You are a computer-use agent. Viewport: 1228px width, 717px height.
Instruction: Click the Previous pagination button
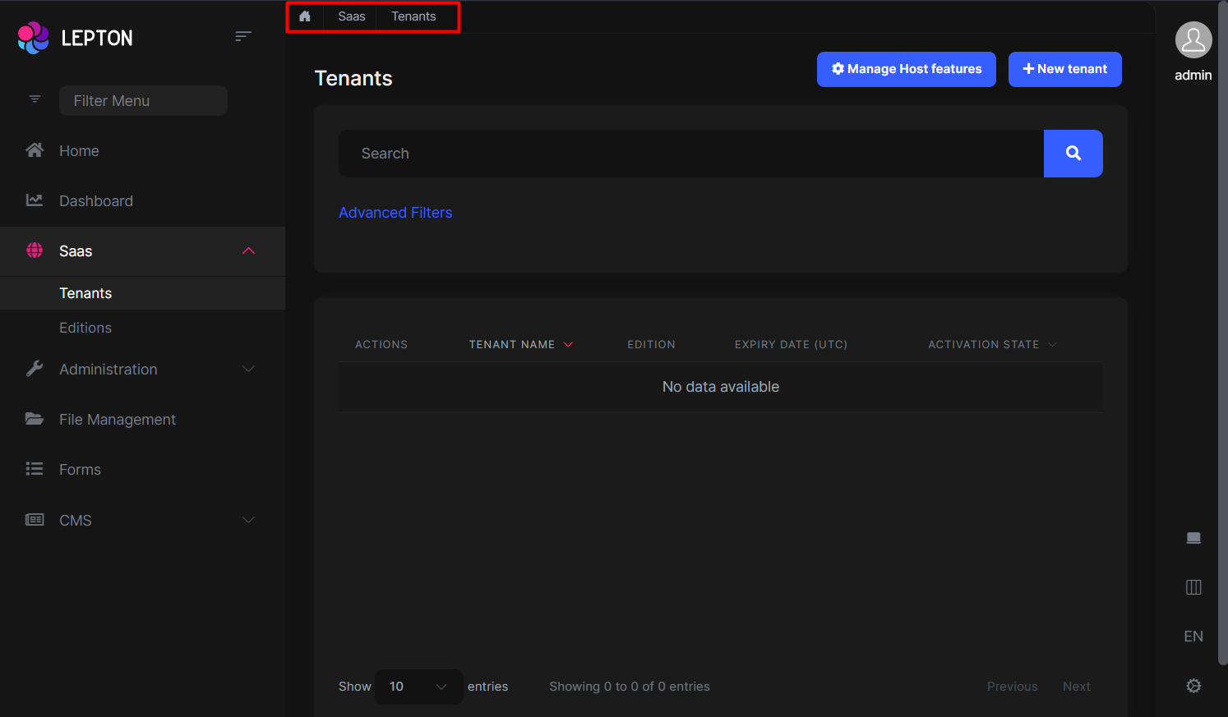(1013, 687)
